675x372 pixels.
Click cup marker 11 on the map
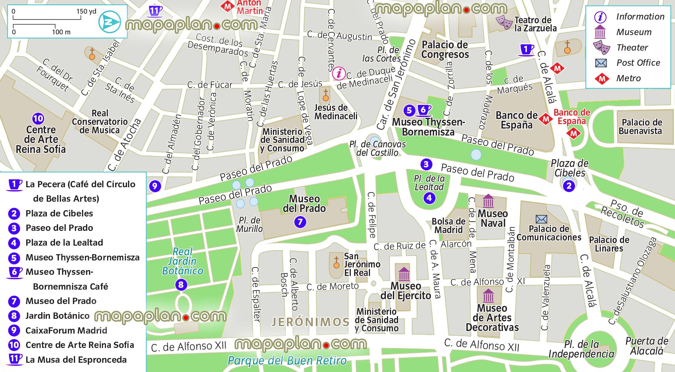pos(155,11)
